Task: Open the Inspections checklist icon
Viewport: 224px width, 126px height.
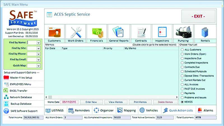Action: (162, 32)
